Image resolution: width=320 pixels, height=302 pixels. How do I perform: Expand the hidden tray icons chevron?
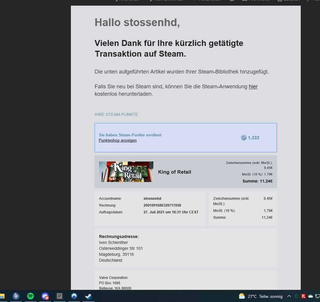click(289, 296)
